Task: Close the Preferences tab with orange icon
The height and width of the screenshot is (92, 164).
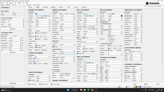Action: coord(39,5)
